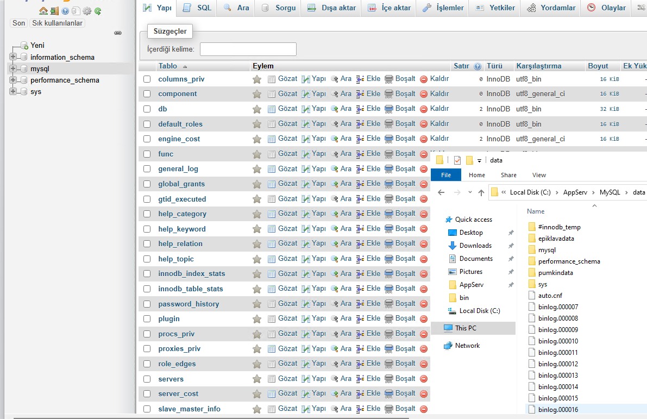Open the proxies_priv table link
The width and height of the screenshot is (647, 419).
(x=179, y=349)
